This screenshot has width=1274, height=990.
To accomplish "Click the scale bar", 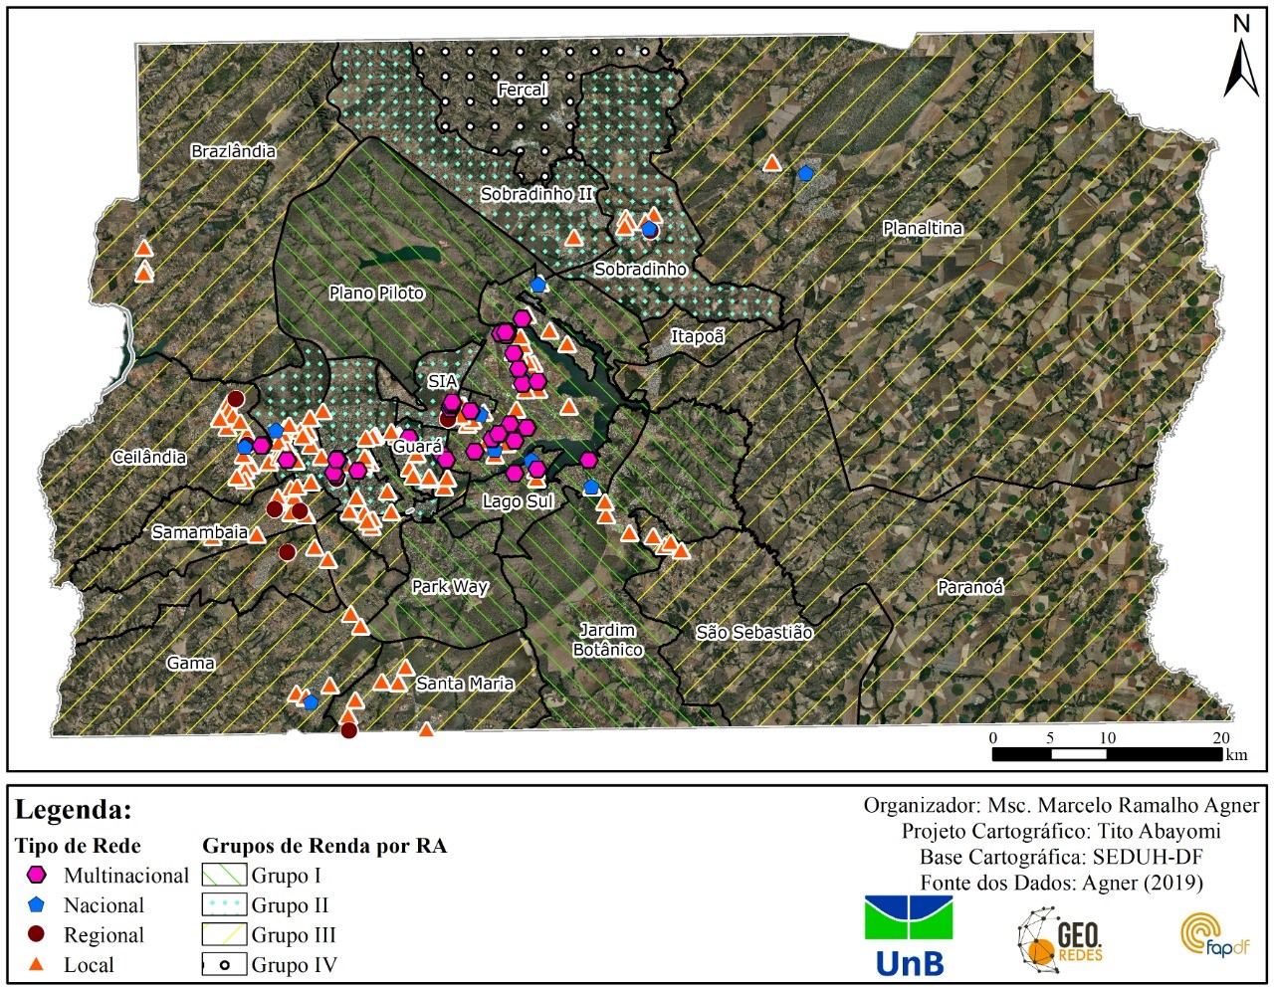I will 1108,754.
